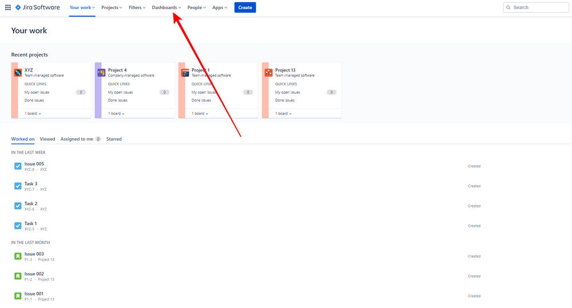572x308 pixels.
Task: Open Issue 005 from the list
Action: [34, 163]
